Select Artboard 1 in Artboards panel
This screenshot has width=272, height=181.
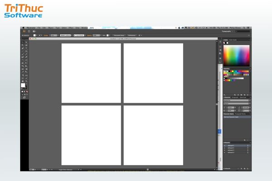click(237, 146)
